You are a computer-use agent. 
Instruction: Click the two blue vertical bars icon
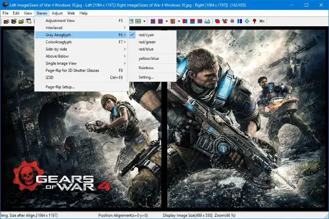coord(240,21)
